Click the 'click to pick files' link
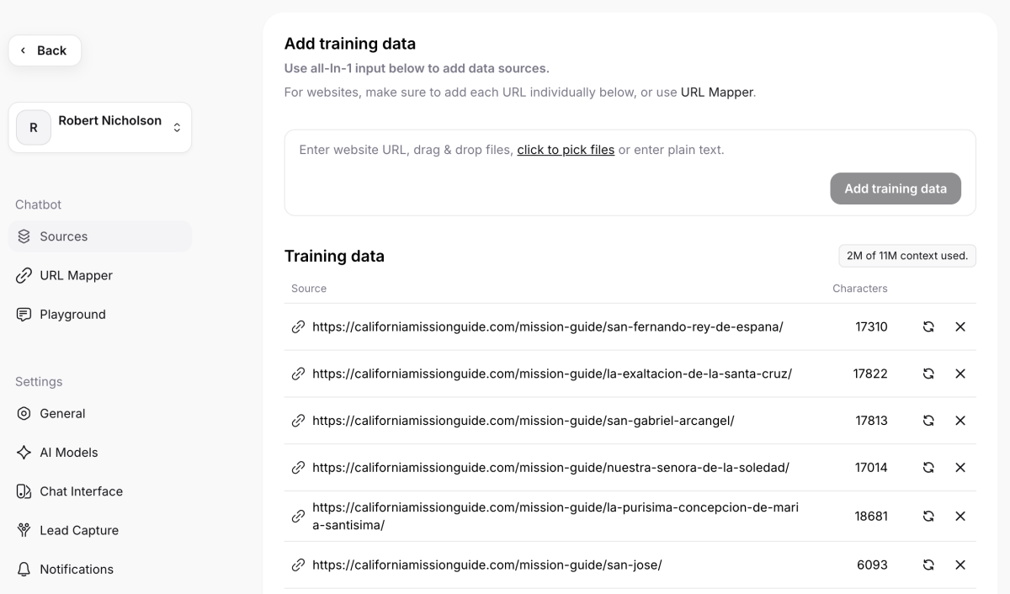Screen dimensions: 1010x594 click(x=566, y=150)
